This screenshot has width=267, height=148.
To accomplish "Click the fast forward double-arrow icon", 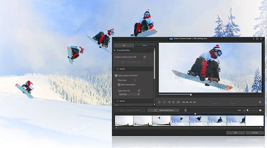I will click(178, 102).
